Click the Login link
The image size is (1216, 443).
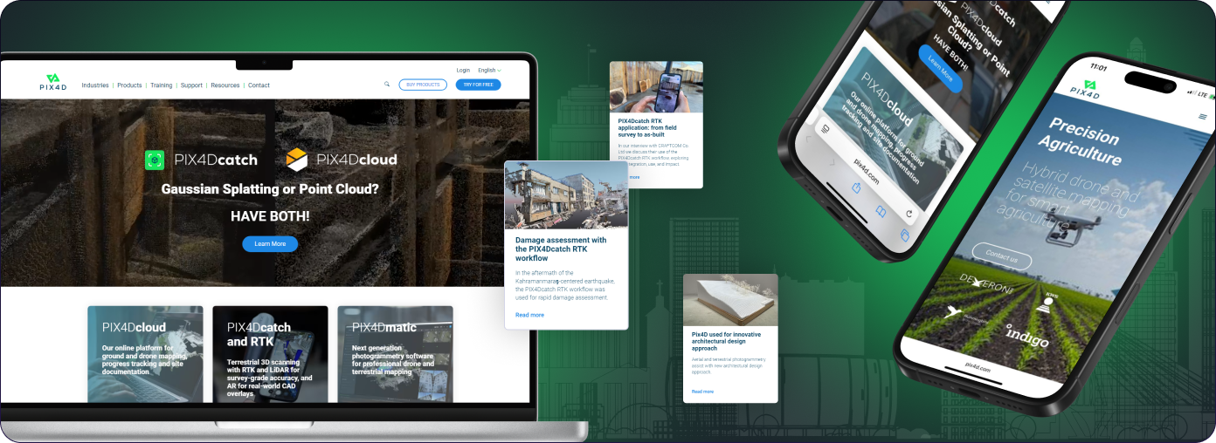(463, 71)
